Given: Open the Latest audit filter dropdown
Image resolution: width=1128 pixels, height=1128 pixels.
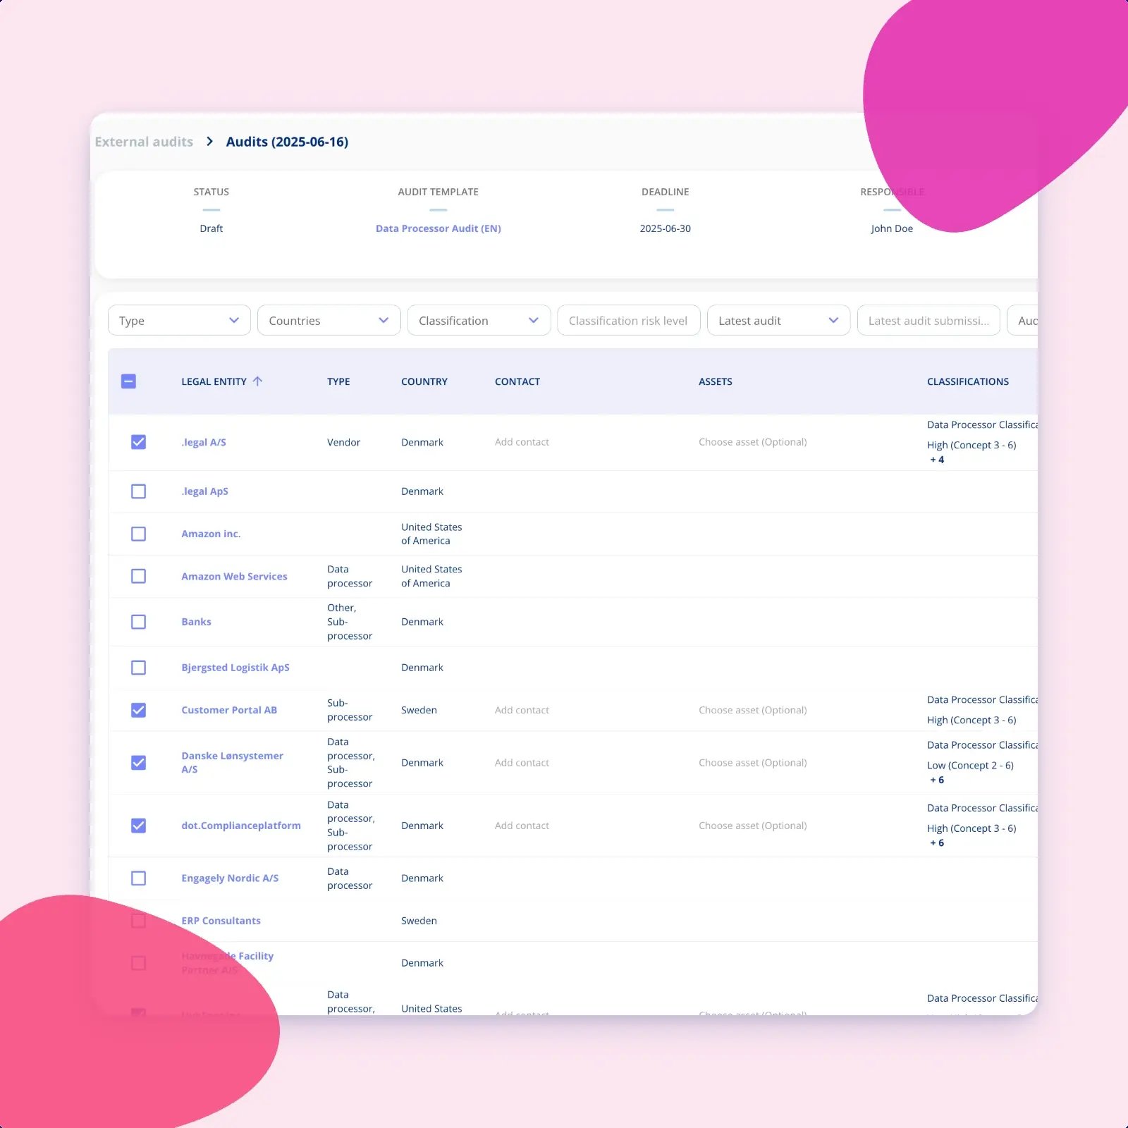Looking at the screenshot, I should coord(778,321).
